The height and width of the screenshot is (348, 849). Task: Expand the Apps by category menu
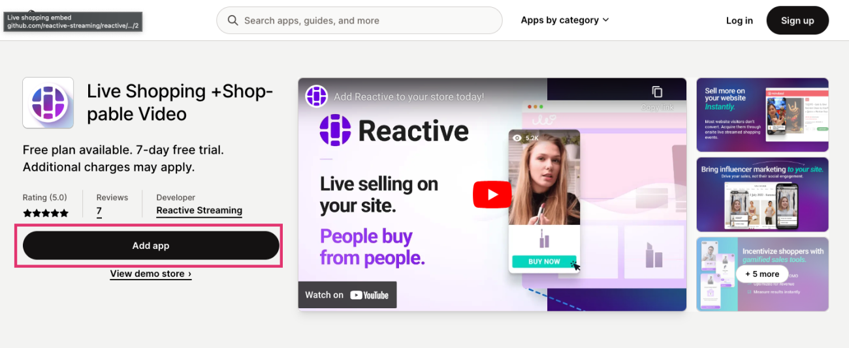565,20
